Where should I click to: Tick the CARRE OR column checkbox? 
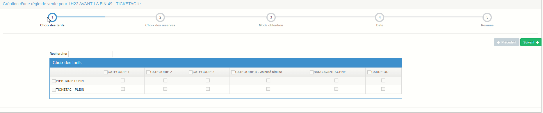tap(369, 72)
